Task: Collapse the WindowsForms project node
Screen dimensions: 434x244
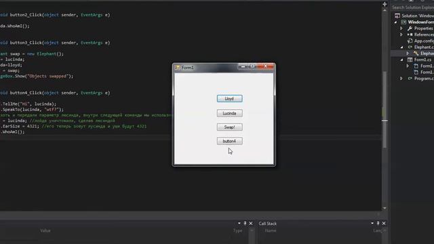Action: 395,22
